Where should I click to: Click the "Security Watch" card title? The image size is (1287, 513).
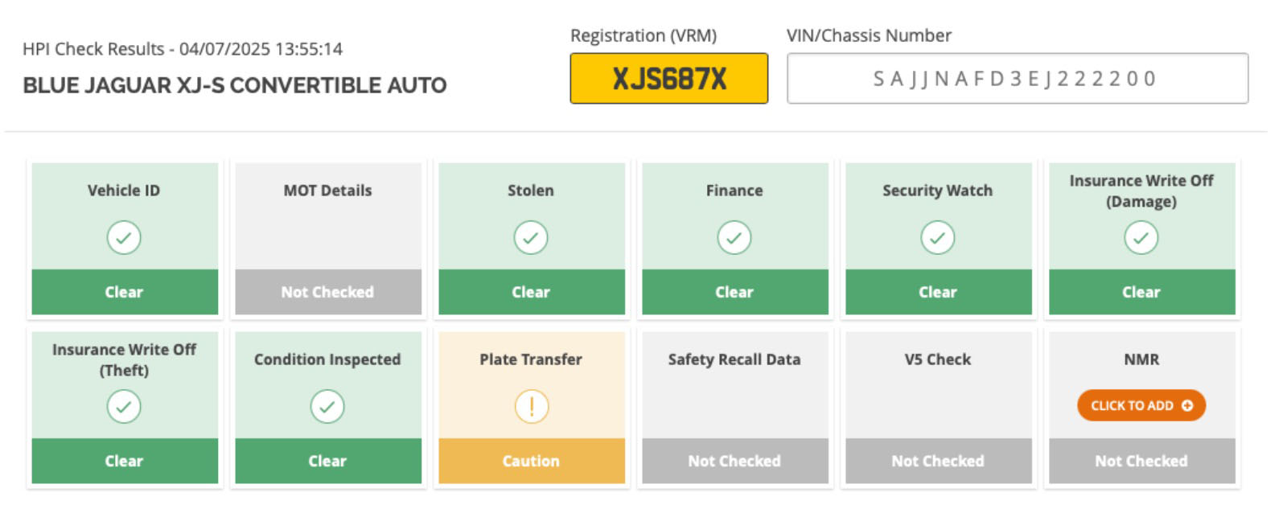(x=938, y=191)
